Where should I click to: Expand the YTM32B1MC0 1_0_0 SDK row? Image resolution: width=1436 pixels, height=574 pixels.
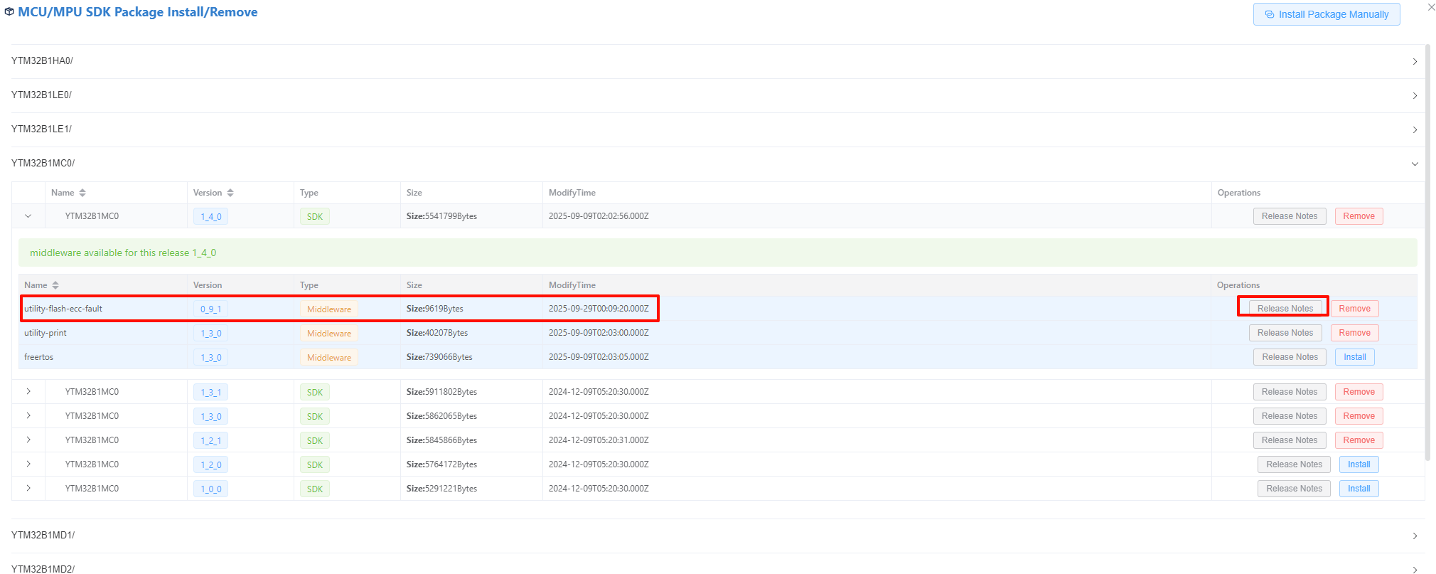28,489
